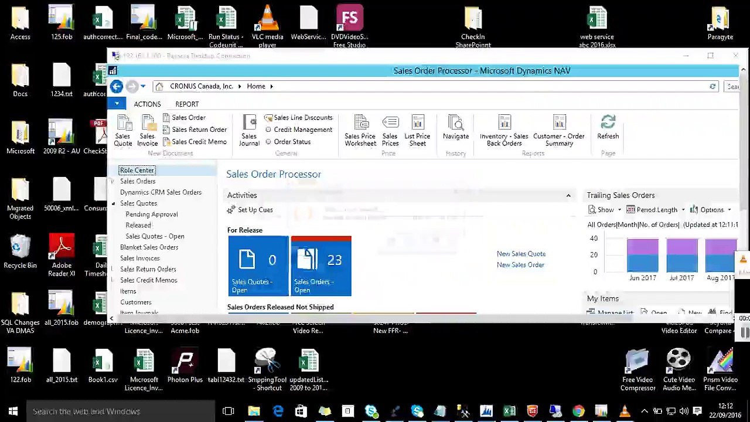Click the Sales Invoice ribbon icon
Image resolution: width=750 pixels, height=422 pixels.
pyautogui.click(x=147, y=130)
